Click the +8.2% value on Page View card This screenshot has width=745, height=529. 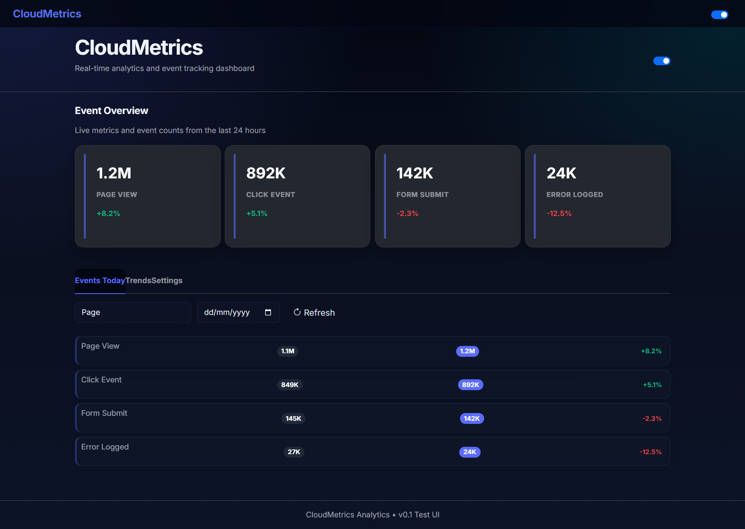pos(108,213)
